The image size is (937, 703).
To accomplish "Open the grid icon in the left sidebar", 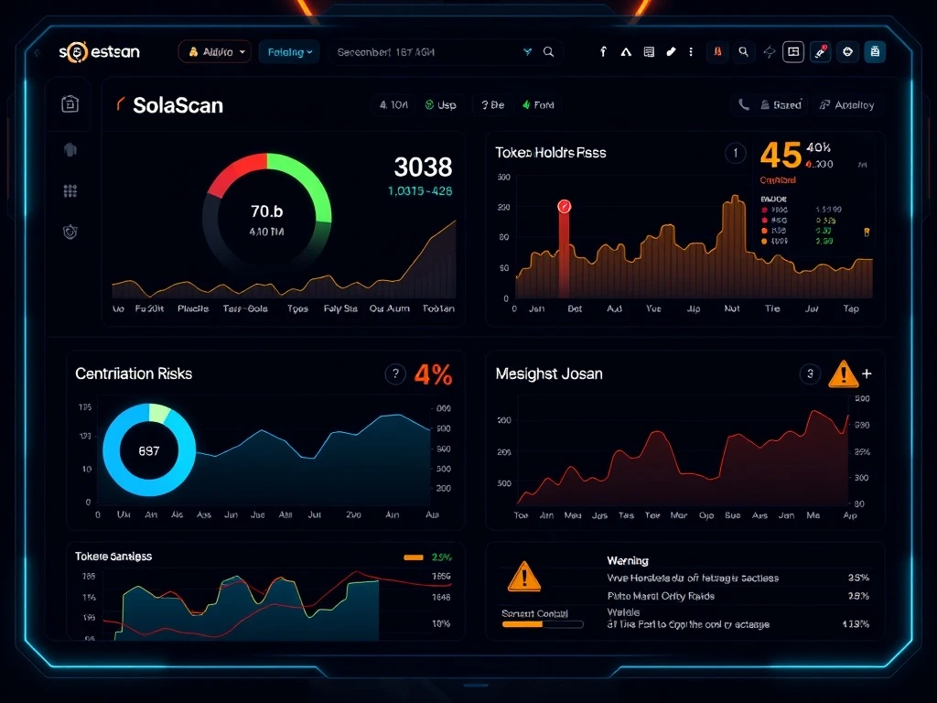I will coord(70,190).
